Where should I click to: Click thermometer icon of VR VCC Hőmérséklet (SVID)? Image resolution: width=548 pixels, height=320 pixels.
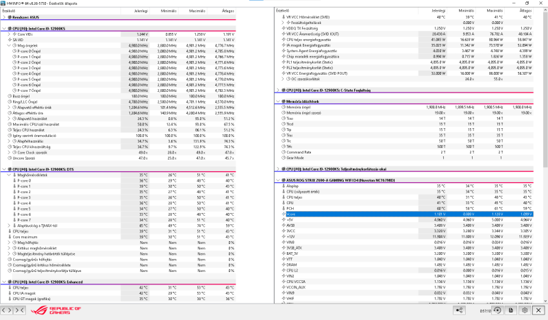pos(284,16)
